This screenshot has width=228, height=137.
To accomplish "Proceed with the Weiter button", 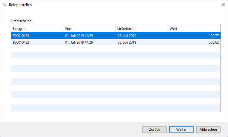I will pyautogui.click(x=181, y=130).
